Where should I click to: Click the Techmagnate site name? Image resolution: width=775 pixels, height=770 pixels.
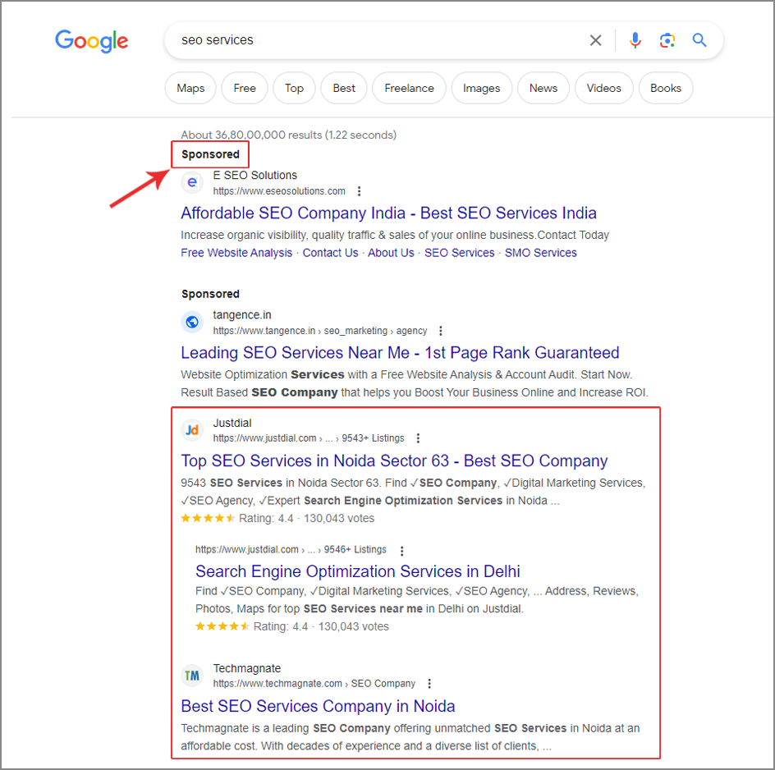247,669
